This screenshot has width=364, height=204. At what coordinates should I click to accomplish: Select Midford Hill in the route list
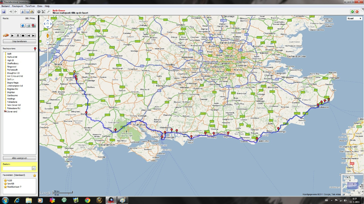[12, 57]
